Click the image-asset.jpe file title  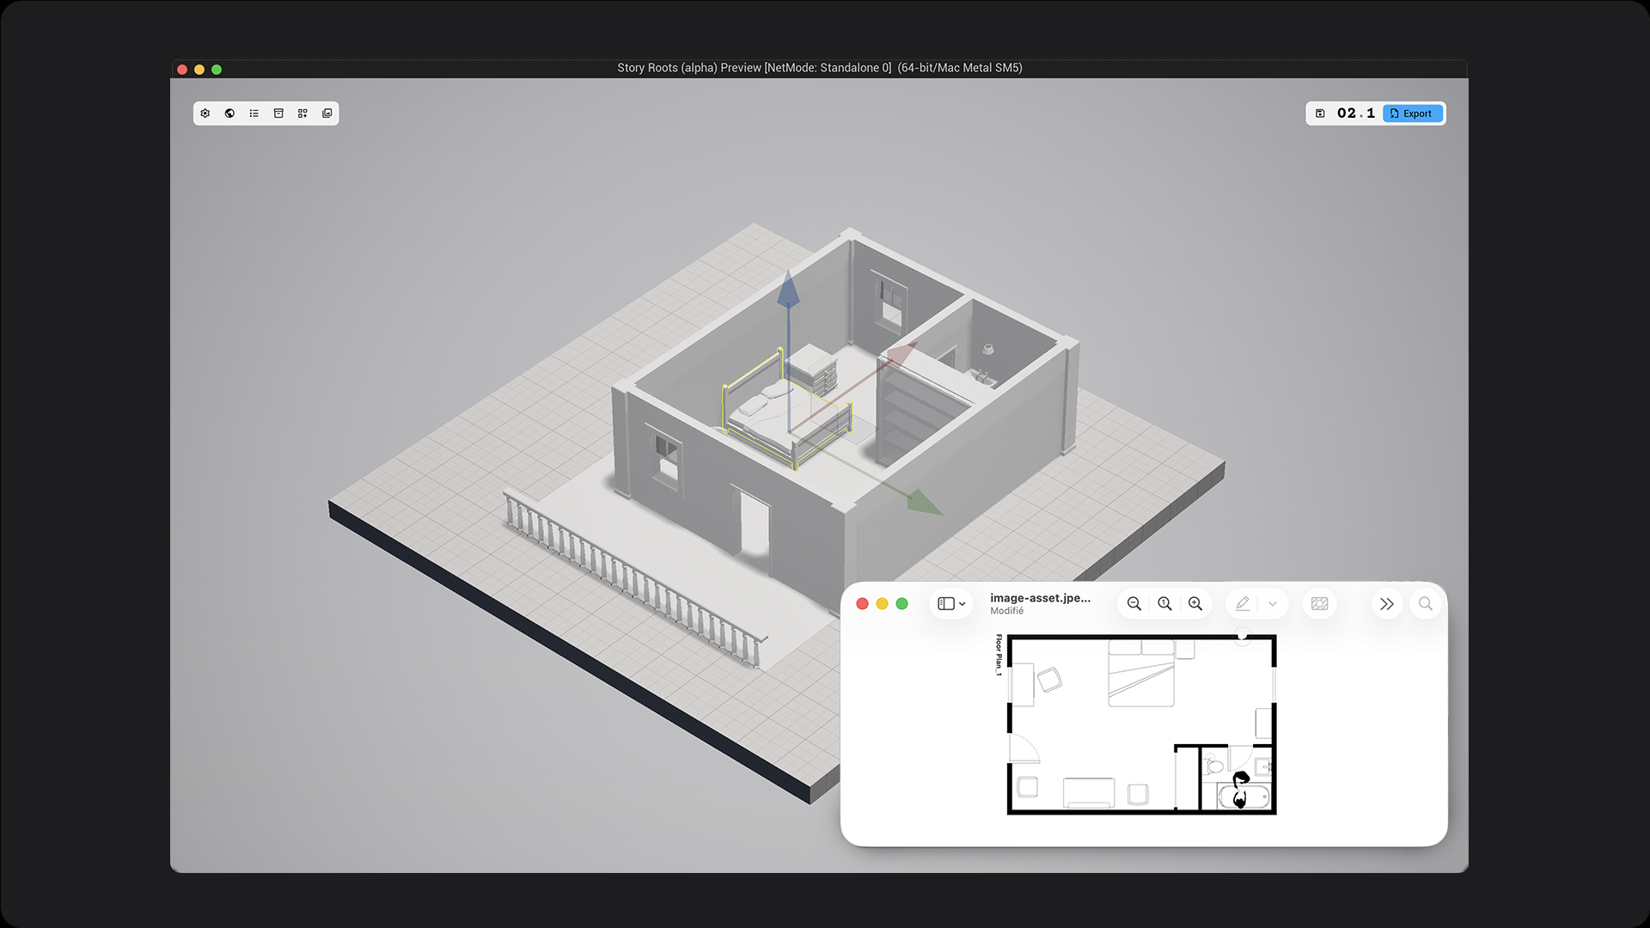pos(1040,598)
